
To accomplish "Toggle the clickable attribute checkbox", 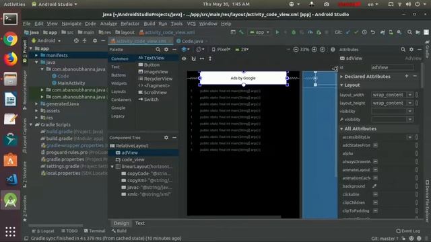I will [375, 194].
